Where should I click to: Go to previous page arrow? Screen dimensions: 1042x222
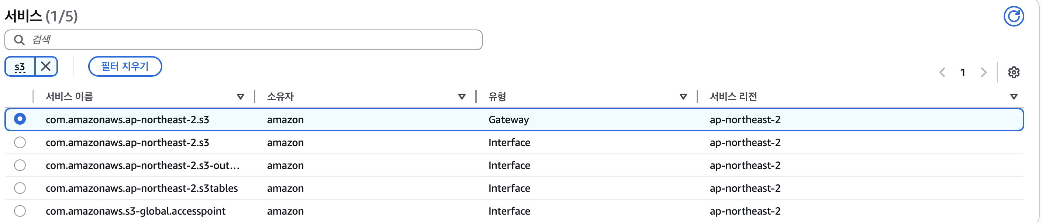[x=942, y=72]
